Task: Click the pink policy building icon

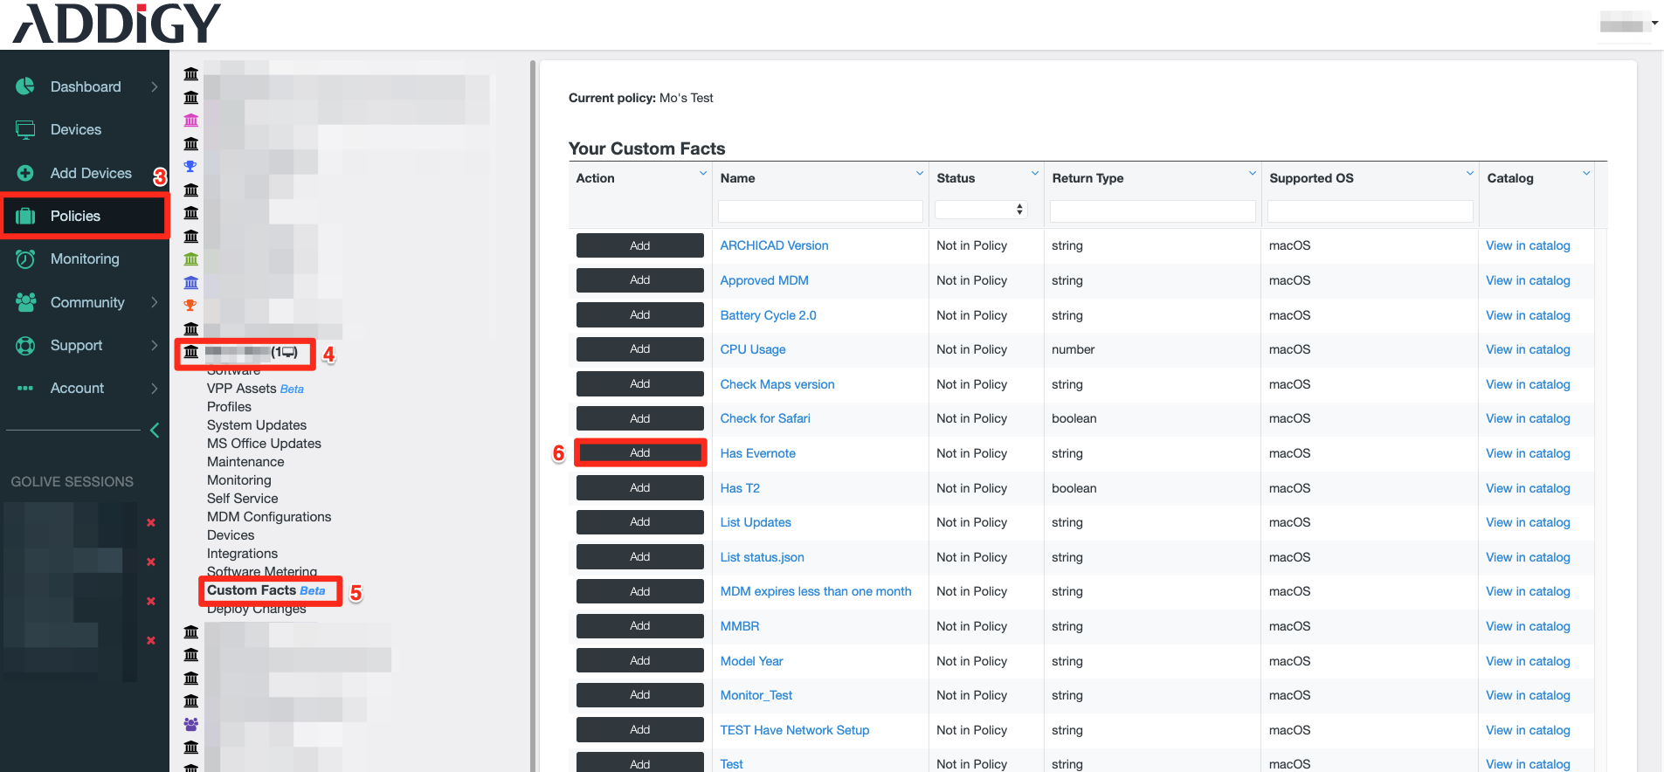Action: (x=191, y=121)
